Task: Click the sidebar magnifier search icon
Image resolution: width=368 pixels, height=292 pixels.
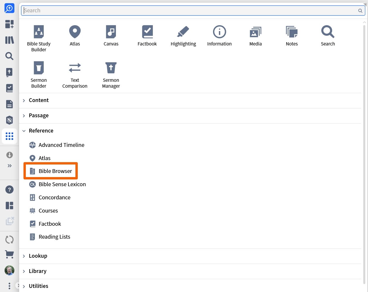Action: (x=9, y=56)
